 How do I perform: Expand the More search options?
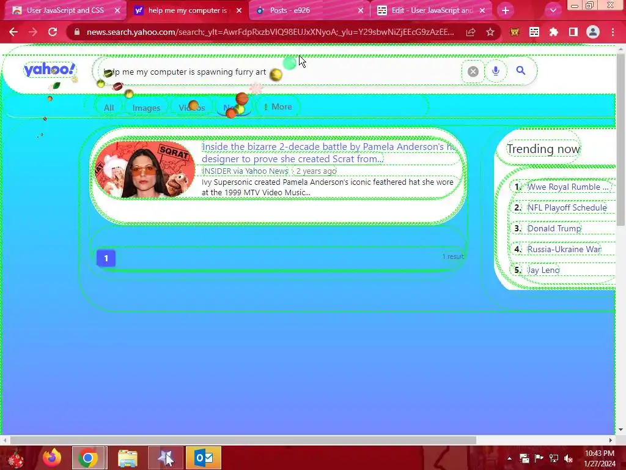click(x=278, y=106)
